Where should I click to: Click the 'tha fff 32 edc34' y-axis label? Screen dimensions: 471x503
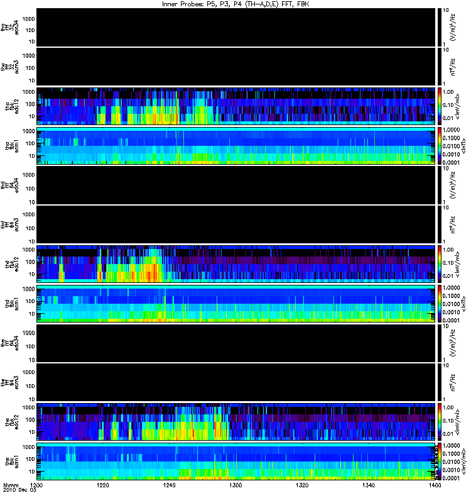[9, 27]
